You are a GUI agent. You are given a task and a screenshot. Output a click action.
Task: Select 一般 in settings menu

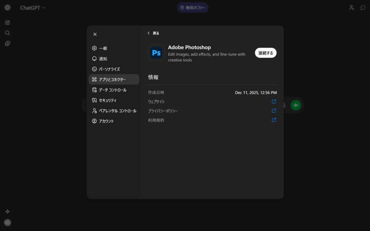tap(103, 48)
